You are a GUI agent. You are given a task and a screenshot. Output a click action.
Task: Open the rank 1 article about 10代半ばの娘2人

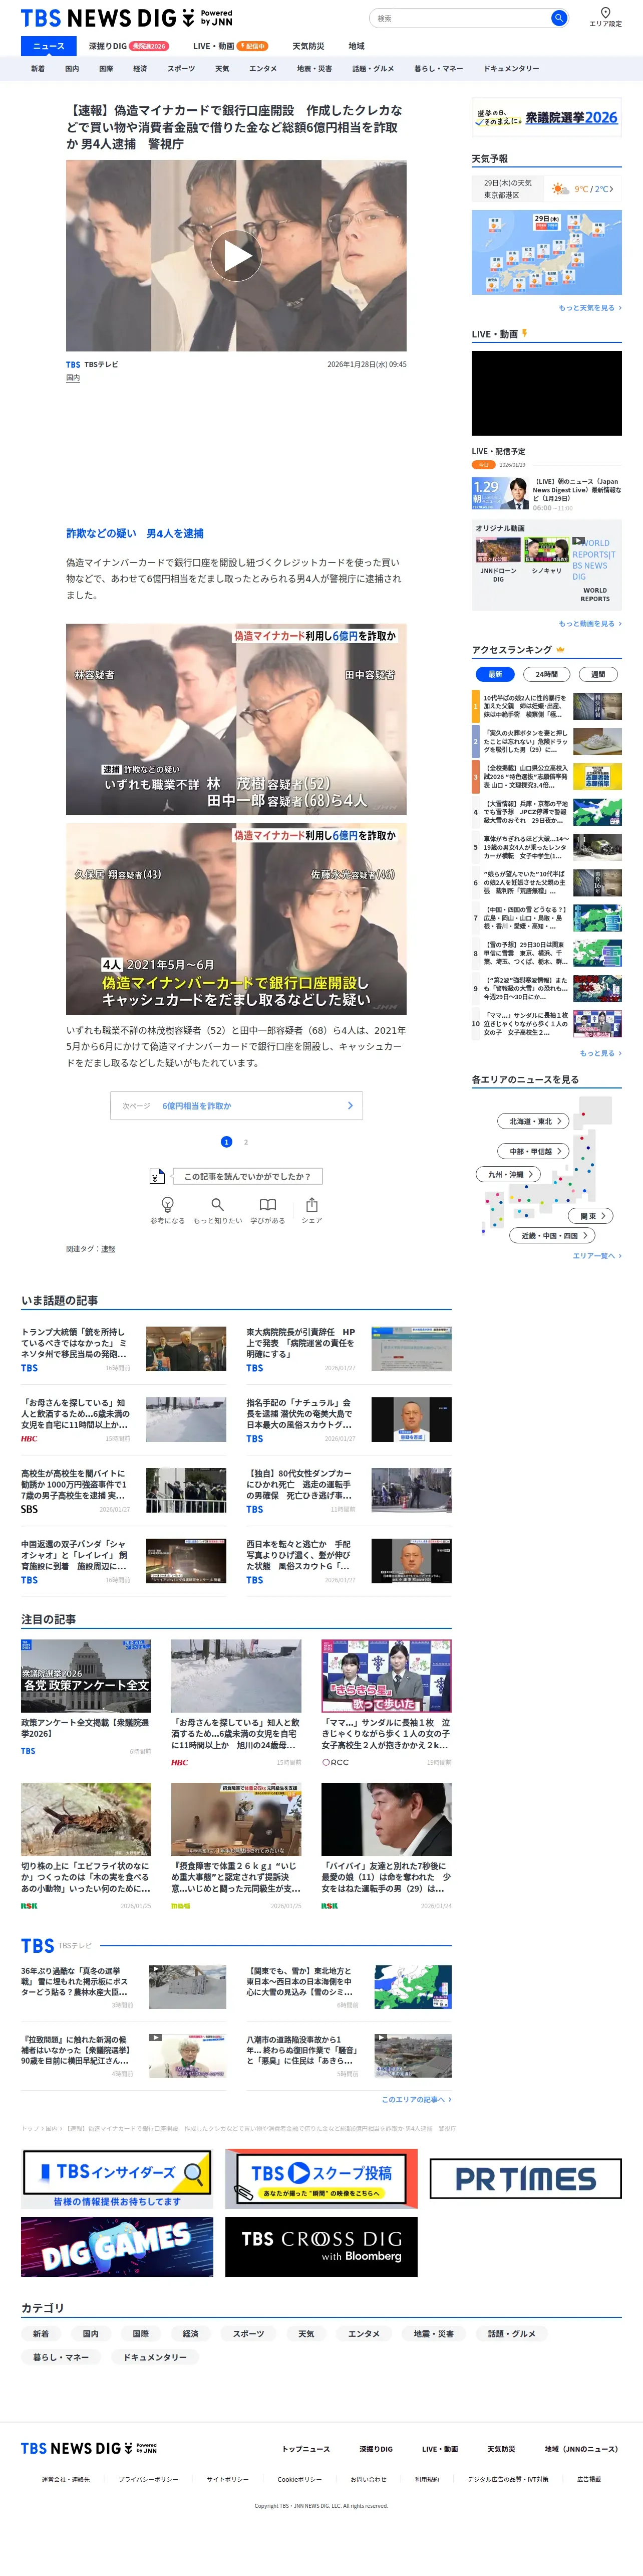pyautogui.click(x=546, y=707)
